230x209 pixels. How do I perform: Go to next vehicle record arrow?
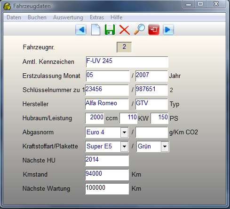click(x=168, y=30)
